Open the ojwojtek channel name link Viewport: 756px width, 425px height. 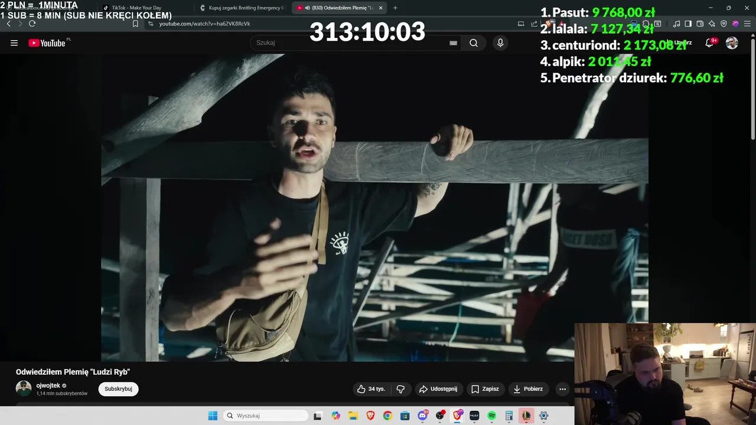pos(48,385)
